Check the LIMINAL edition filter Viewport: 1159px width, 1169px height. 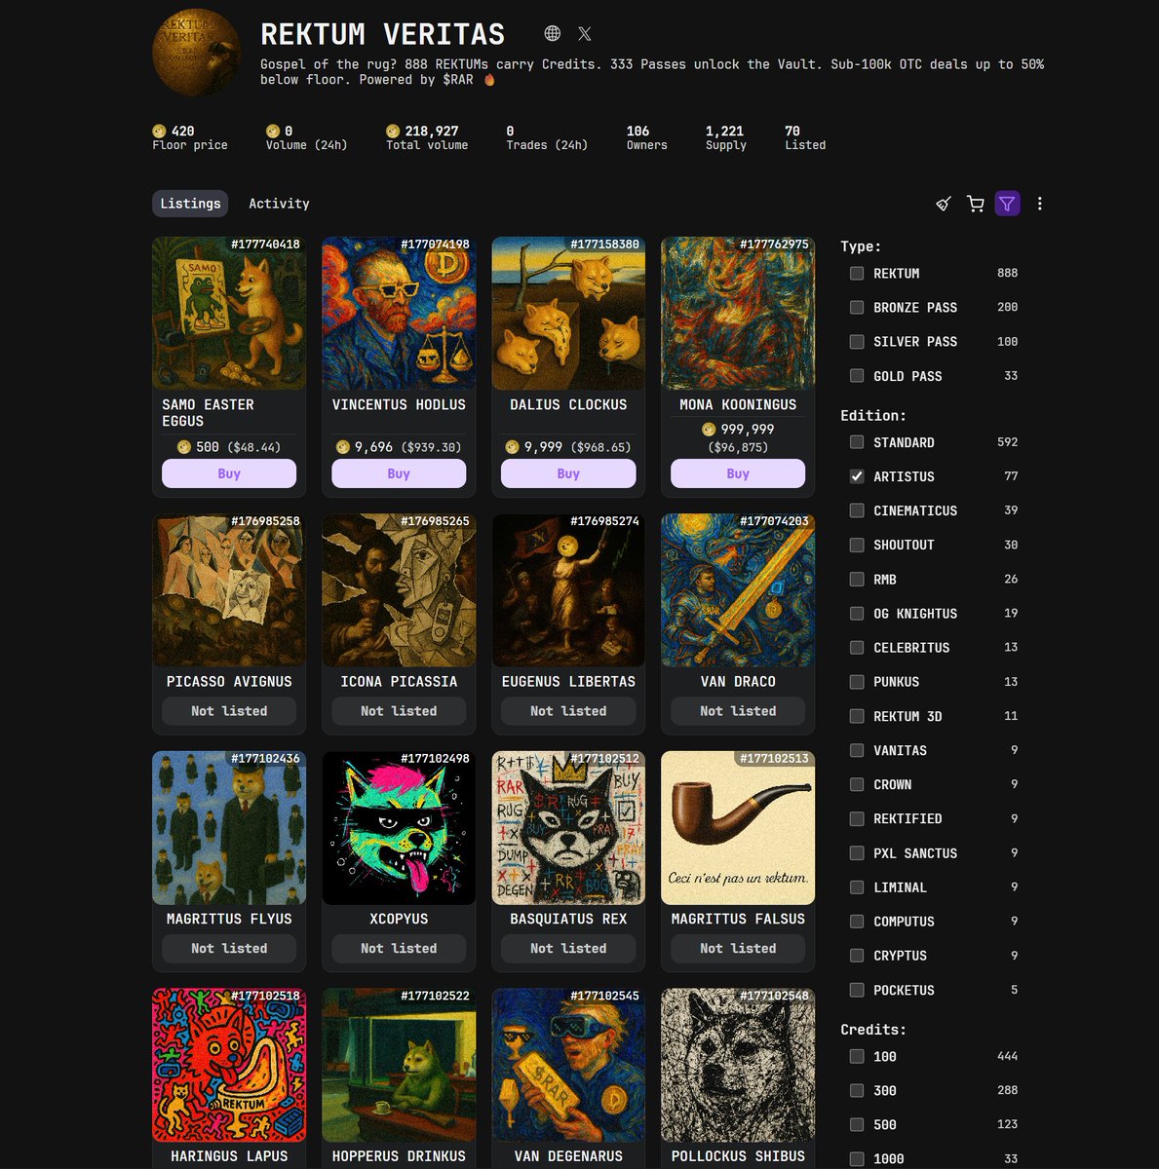point(857,887)
